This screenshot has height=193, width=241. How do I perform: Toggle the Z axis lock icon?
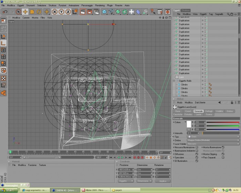[x=68, y=12]
